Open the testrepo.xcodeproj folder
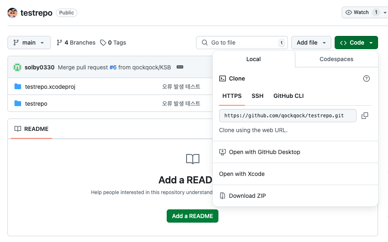Viewport: 388px width, 242px height. 50,87
